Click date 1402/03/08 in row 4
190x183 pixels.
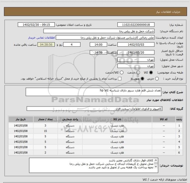click(21, 142)
